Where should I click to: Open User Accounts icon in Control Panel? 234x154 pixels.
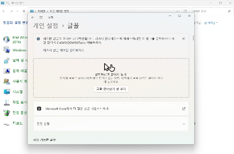[x=7, y=81]
